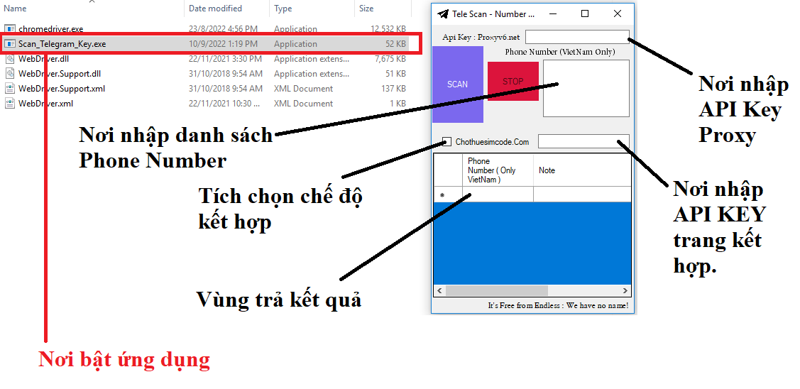Image resolution: width=800 pixels, height=389 pixels.
Task: Click the Phone Number list text box
Action: tap(586, 88)
